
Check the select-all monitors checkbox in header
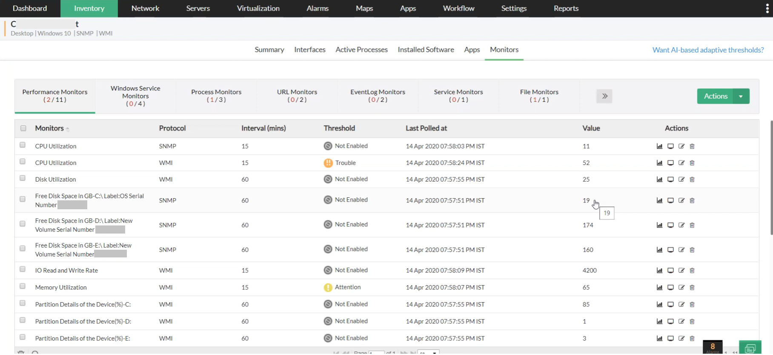(x=23, y=128)
